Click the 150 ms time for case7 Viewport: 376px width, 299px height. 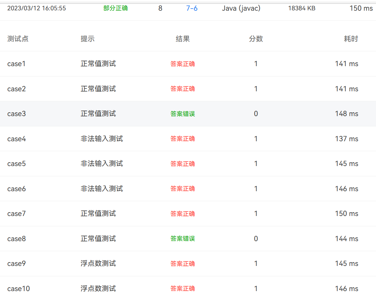[346, 214]
